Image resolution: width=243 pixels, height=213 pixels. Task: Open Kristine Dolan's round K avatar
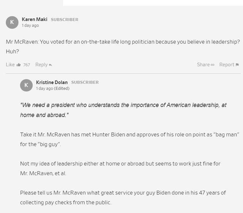click(26, 85)
